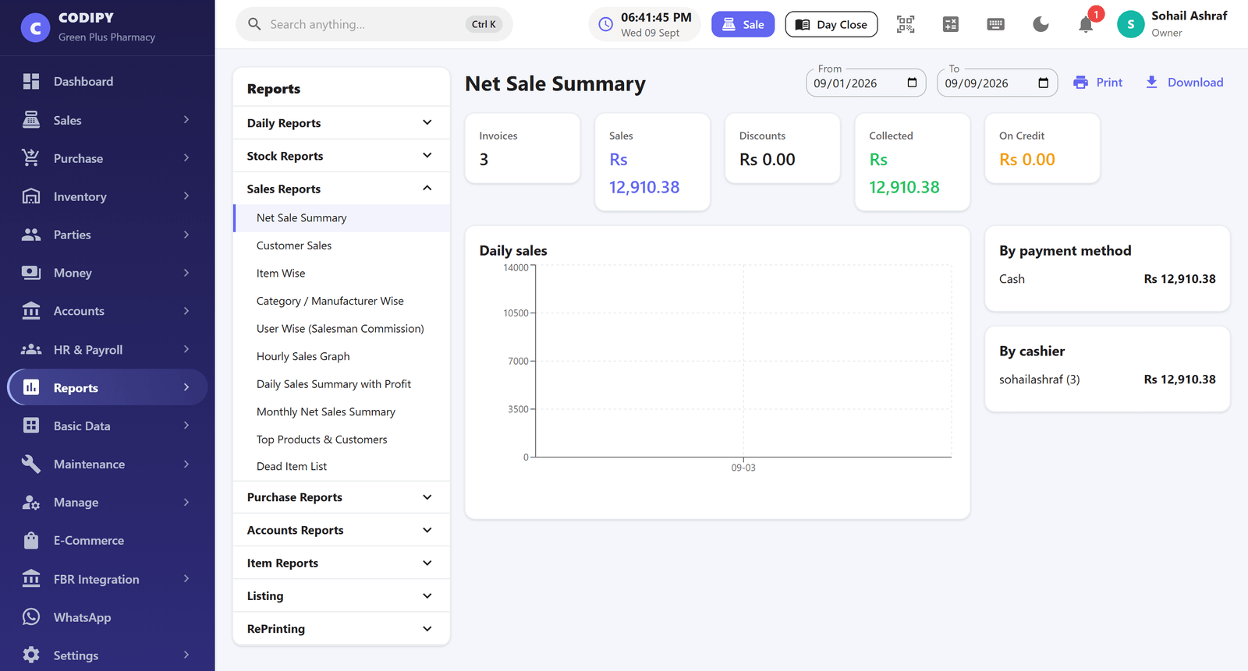Open Top Products & Customers report
The image size is (1248, 671).
[341, 440]
